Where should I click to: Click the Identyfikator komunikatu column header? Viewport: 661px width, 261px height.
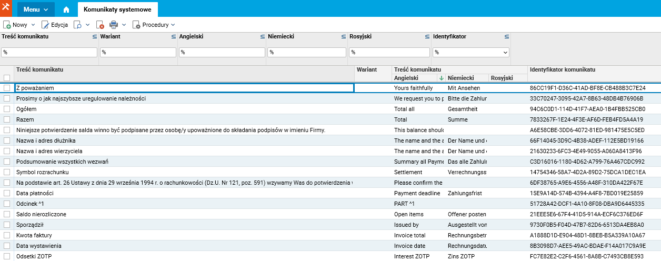pos(563,69)
